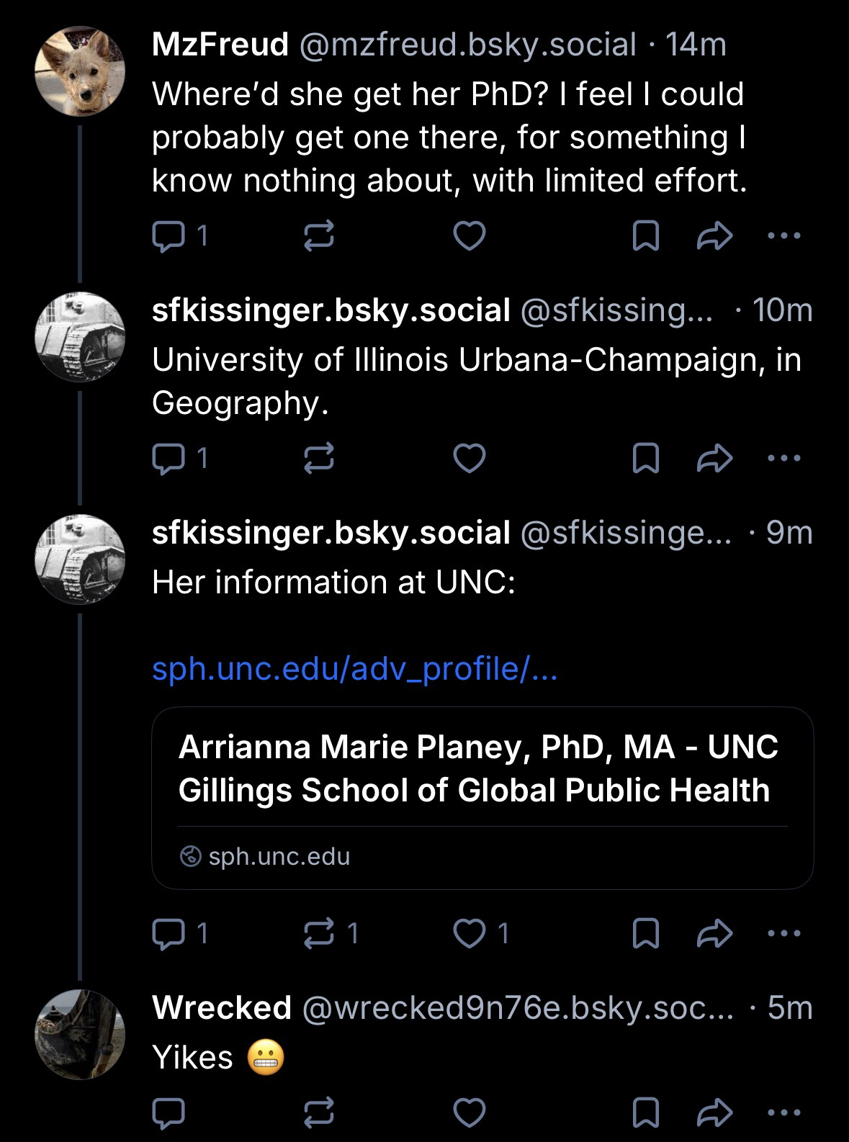This screenshot has height=1142, width=849.
Task: Repost the University of Illinois reply
Action: tap(319, 459)
